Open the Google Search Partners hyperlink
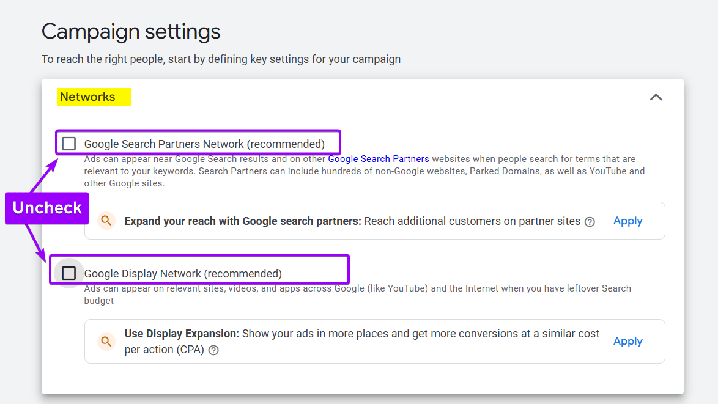 pos(378,158)
